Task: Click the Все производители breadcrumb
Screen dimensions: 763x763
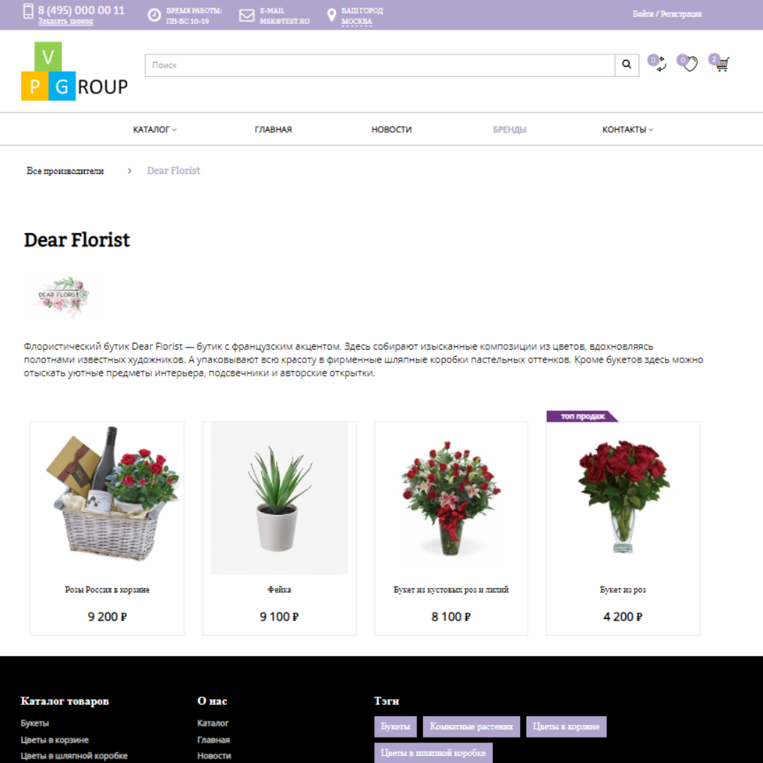Action: [x=65, y=171]
